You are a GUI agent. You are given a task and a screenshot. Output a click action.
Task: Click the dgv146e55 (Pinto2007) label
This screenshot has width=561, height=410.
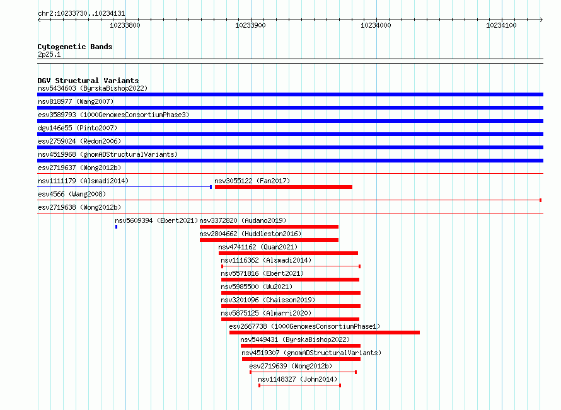point(78,128)
